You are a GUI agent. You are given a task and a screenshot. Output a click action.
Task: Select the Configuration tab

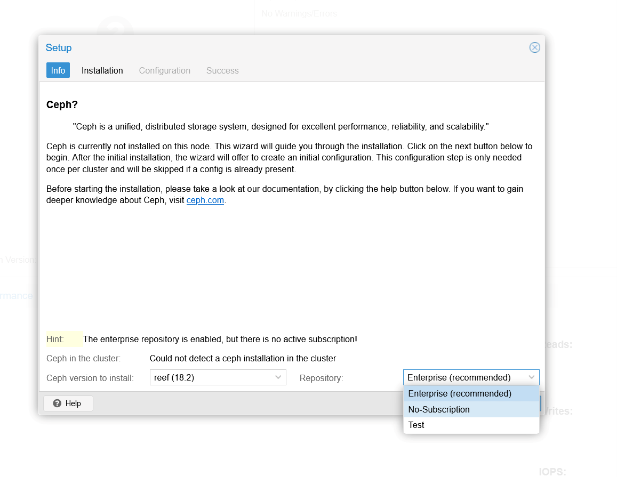(x=164, y=70)
